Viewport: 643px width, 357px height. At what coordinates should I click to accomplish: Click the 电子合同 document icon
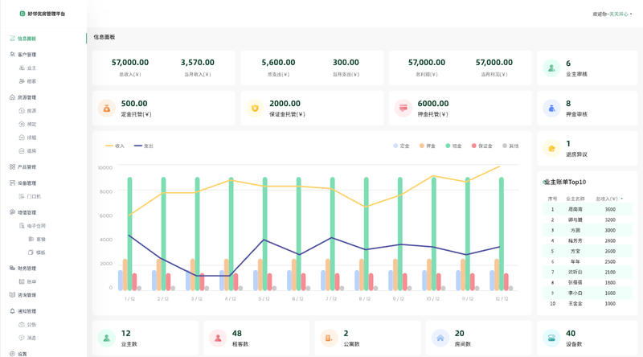[x=22, y=226]
